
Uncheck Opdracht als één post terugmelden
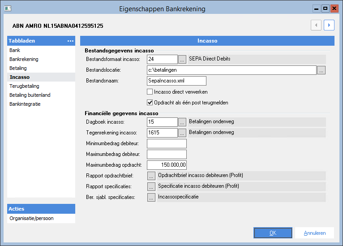click(x=150, y=103)
